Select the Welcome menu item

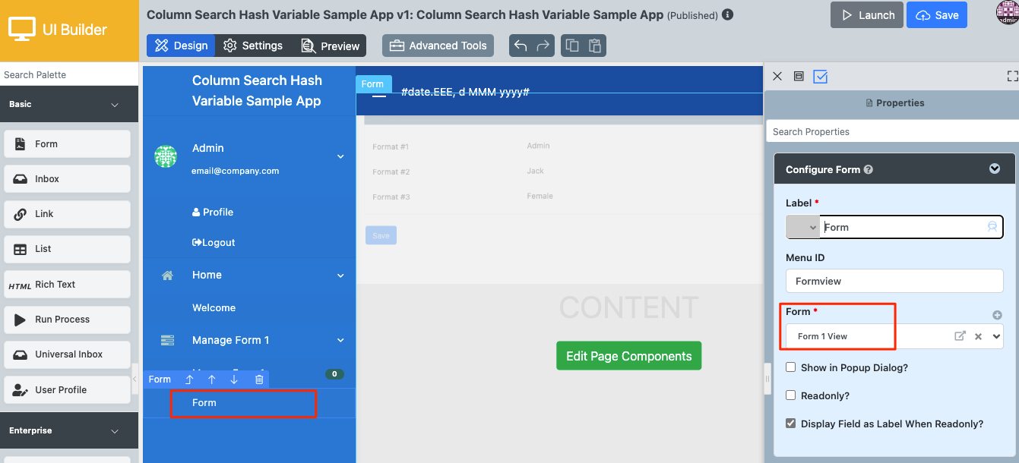pos(214,307)
